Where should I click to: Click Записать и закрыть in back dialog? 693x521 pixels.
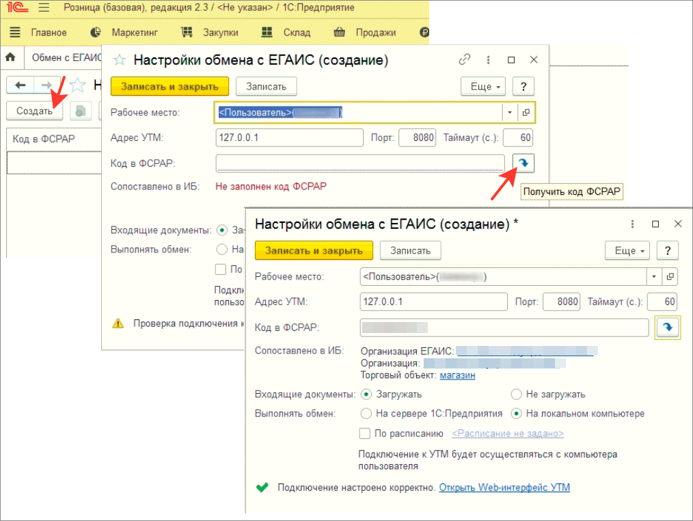pos(169,87)
